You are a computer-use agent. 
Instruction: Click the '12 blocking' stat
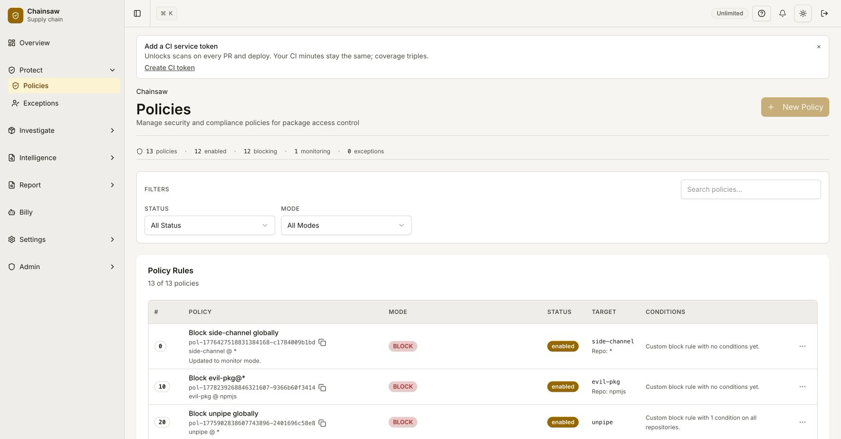pos(260,151)
